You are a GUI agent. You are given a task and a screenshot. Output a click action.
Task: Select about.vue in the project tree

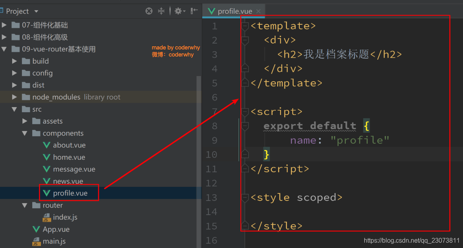69,145
